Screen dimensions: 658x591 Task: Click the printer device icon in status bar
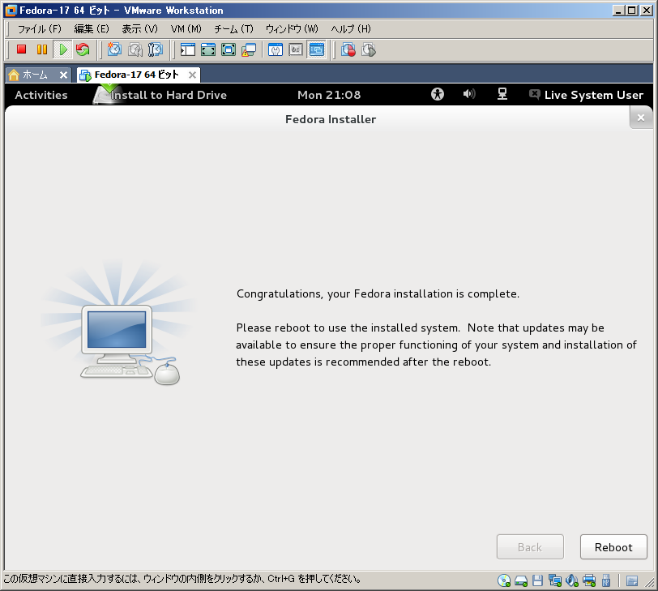(x=589, y=580)
